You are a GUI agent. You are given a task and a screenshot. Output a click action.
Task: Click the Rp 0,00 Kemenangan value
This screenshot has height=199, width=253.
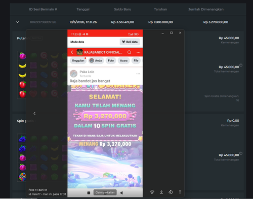tap(233, 121)
